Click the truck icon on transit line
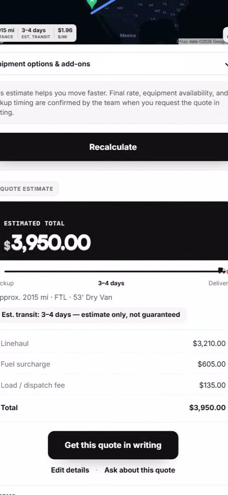Viewport: 228px width, 495px height. tap(221, 270)
